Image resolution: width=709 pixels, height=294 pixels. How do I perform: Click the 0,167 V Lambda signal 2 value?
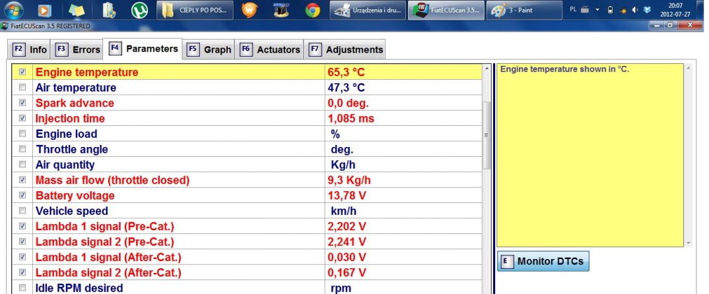[347, 273]
